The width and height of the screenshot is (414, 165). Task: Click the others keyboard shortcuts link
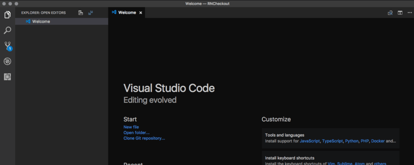[380, 164]
